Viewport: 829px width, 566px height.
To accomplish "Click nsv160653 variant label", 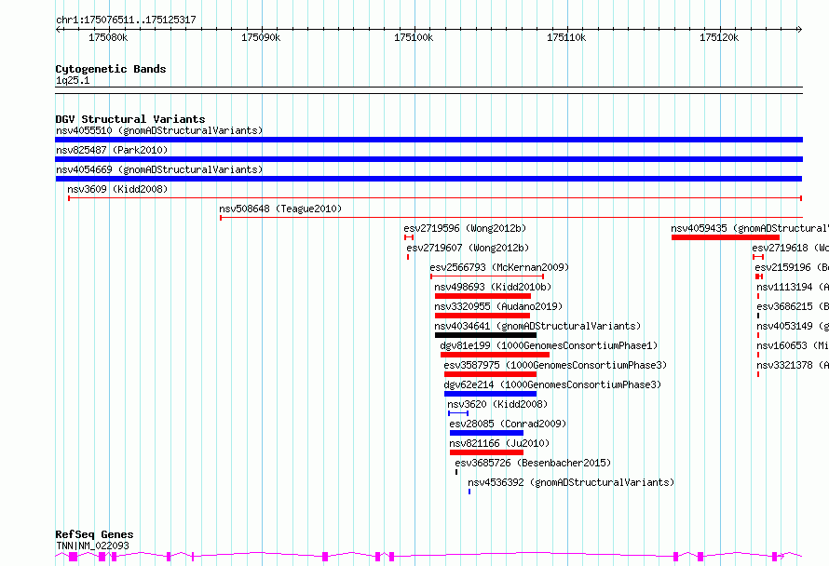I will [793, 345].
